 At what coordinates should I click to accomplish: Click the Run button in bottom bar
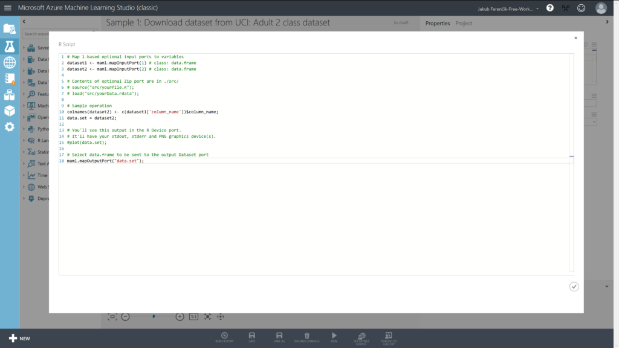pos(334,337)
